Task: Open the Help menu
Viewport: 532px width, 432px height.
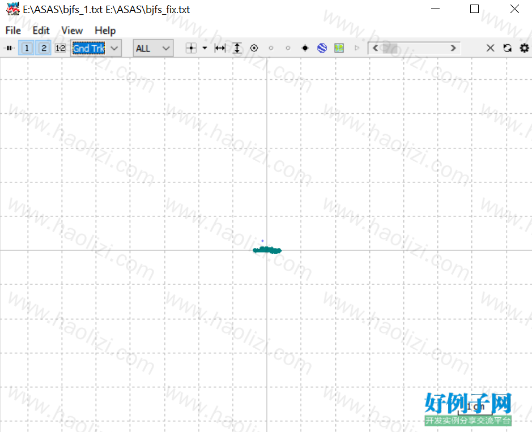Action: 105,31
